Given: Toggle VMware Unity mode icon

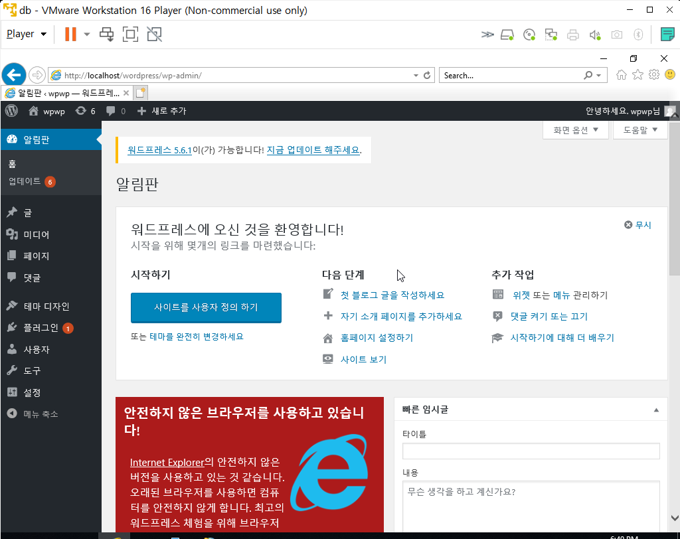Looking at the screenshot, I should (154, 35).
